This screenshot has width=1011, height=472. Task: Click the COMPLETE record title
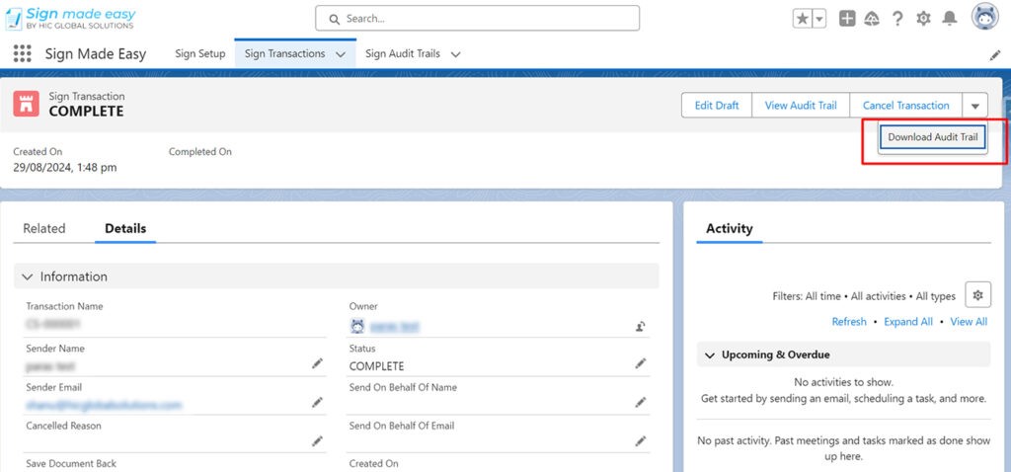tap(87, 111)
